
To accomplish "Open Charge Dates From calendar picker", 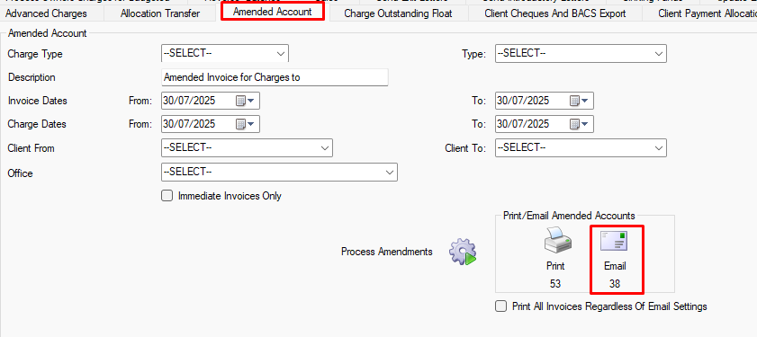I will click(x=244, y=124).
